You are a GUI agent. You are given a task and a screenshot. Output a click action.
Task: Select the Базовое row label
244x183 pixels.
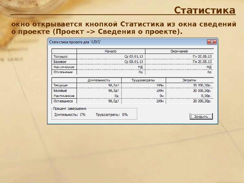pos(60,62)
